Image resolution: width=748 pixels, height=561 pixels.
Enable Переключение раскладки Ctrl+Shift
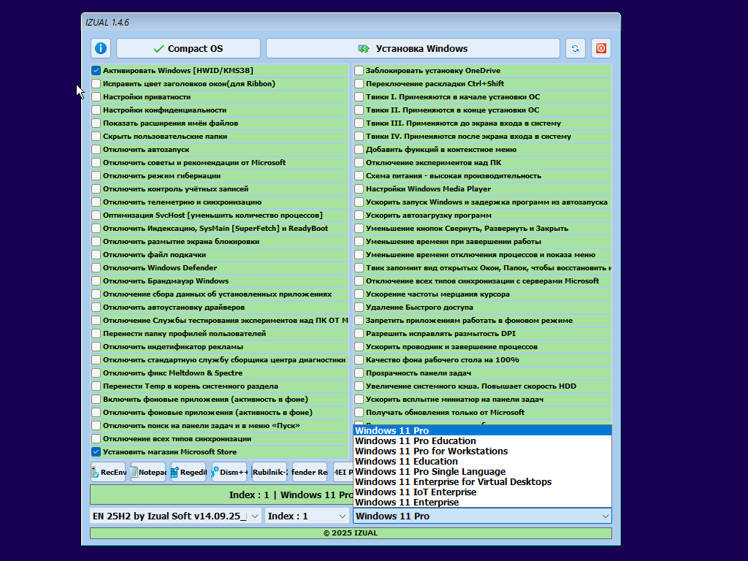359,83
